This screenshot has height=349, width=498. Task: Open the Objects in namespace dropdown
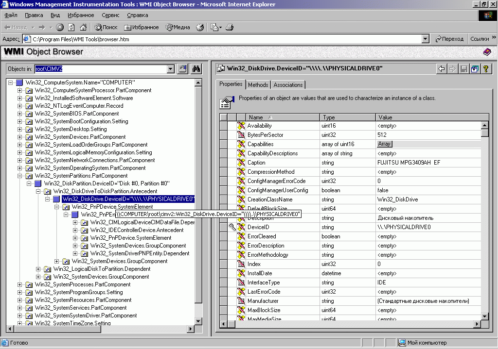tap(171, 69)
